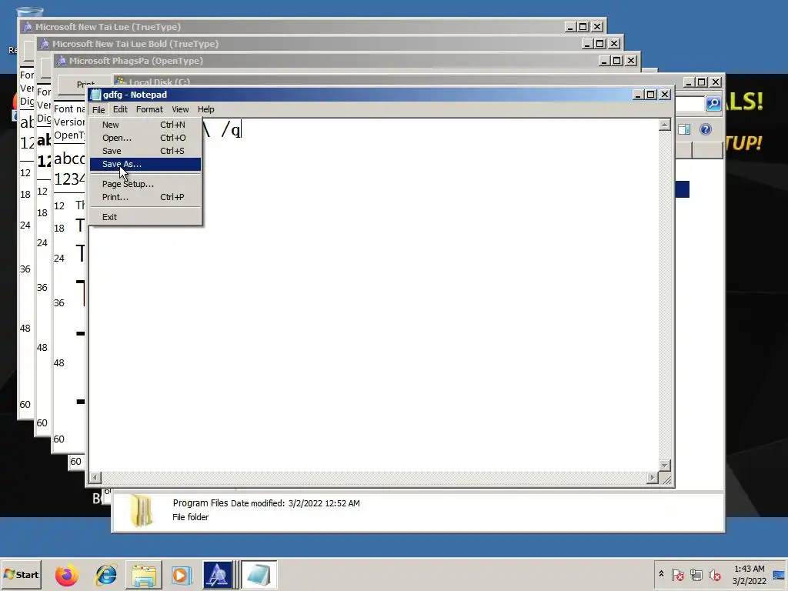Choose Save As from the File menu
Viewport: 788px width, 591px height.
point(145,164)
